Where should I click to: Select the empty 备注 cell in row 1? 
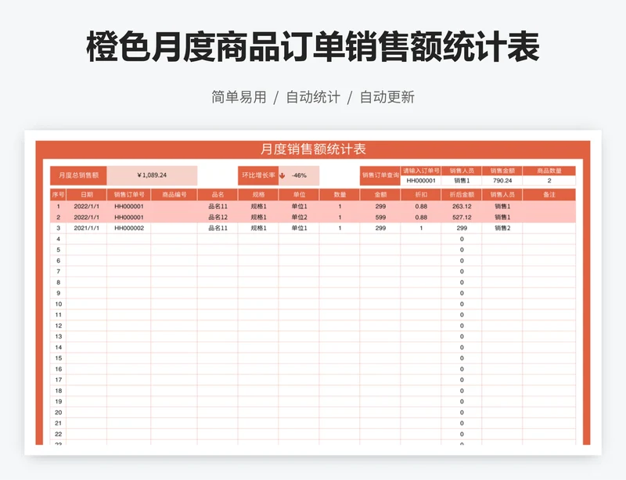coord(549,207)
